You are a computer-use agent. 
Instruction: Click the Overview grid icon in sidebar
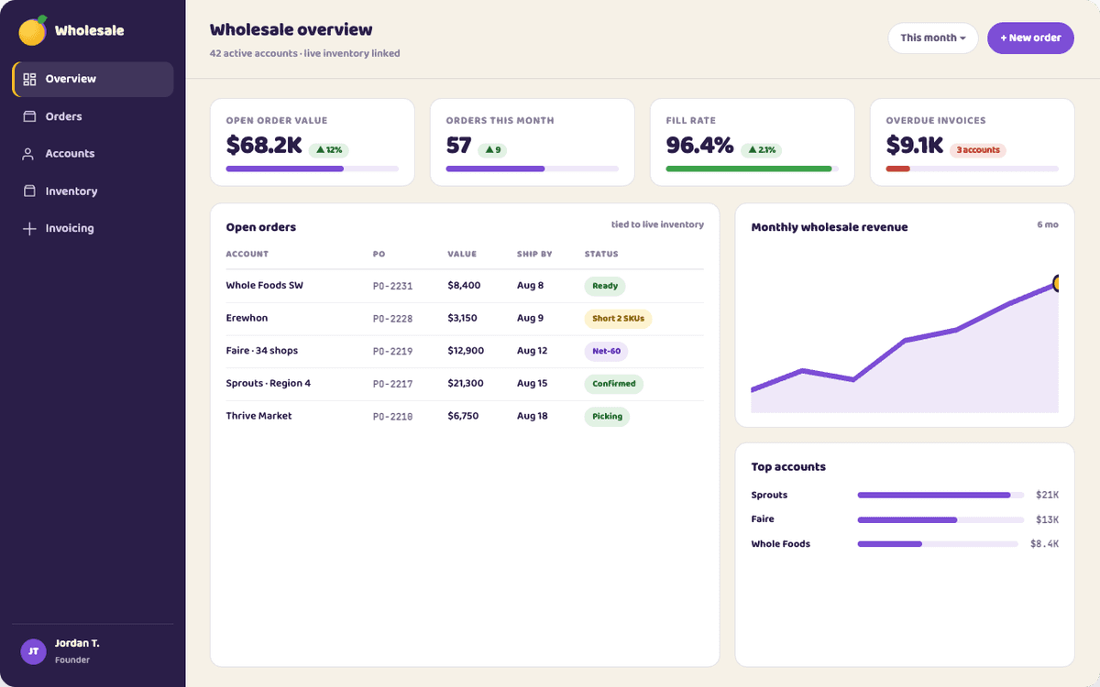point(29,79)
